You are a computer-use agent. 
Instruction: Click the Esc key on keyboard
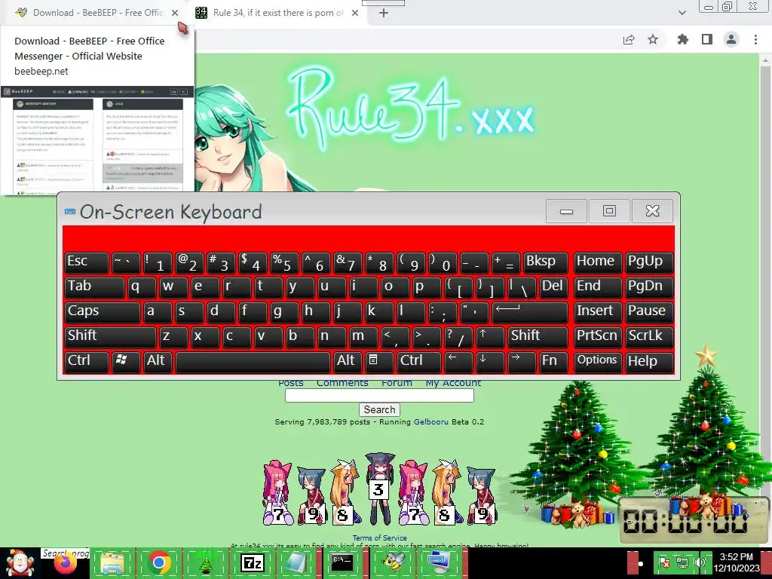(x=86, y=262)
